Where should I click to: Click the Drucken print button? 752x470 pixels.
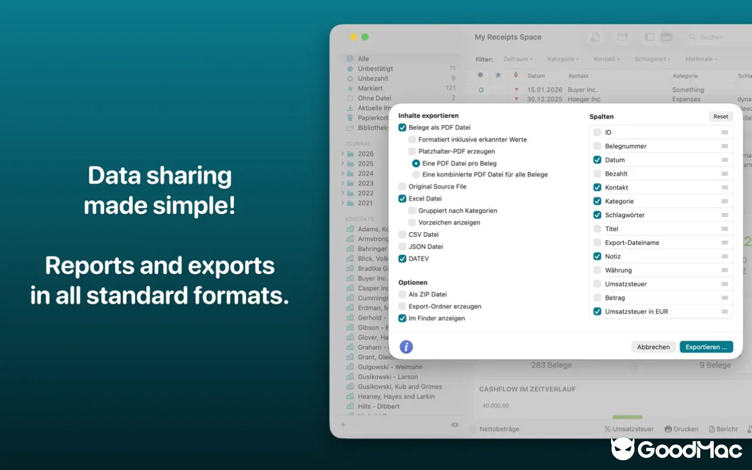(681, 429)
